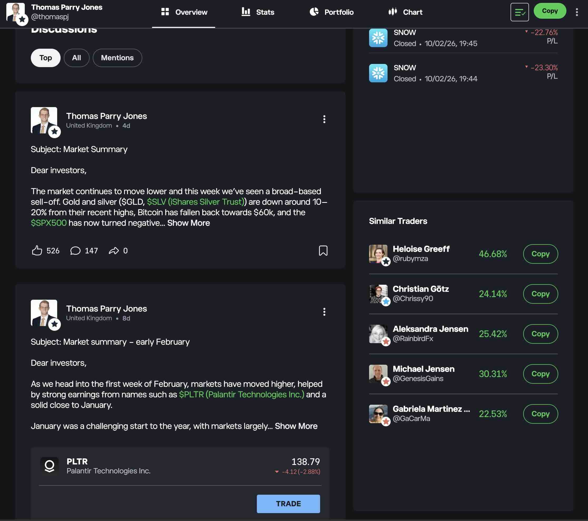This screenshot has width=588, height=521.
Task: Expand first post with Show More
Action: 188,223
